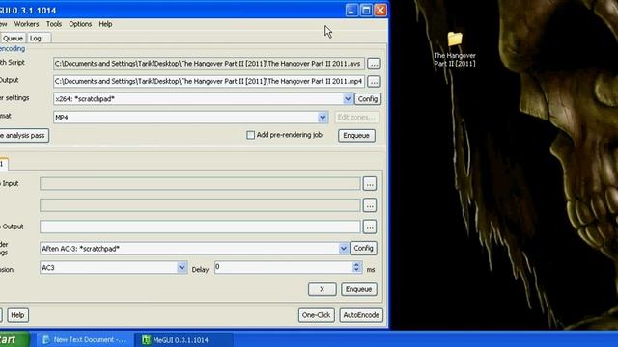This screenshot has height=347, width=618.
Task: Open the Options menu
Action: coord(80,24)
